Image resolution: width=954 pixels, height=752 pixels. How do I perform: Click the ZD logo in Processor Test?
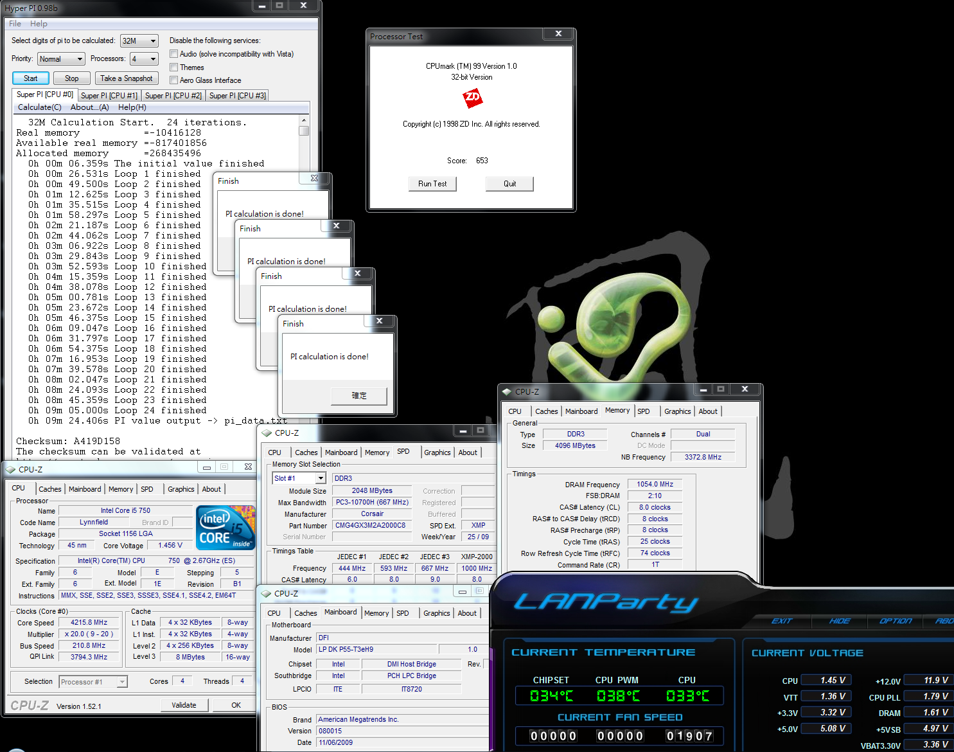click(x=472, y=98)
